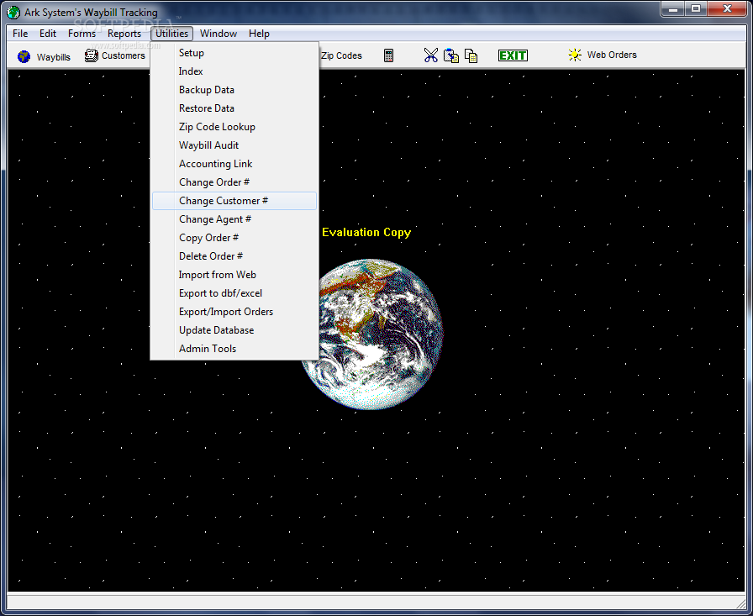The height and width of the screenshot is (616, 753).
Task: Select Import from Web item
Action: point(234,275)
